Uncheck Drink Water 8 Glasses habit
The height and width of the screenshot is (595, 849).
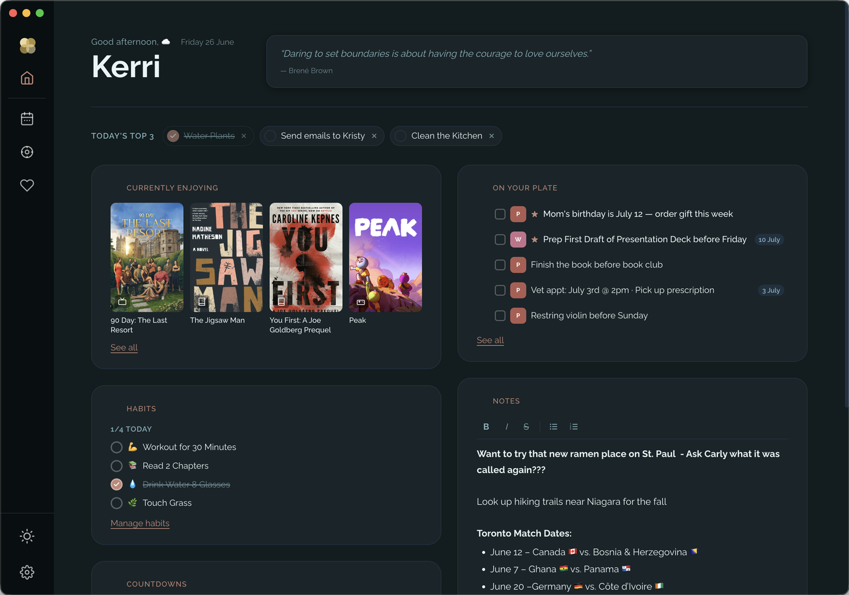pos(116,484)
